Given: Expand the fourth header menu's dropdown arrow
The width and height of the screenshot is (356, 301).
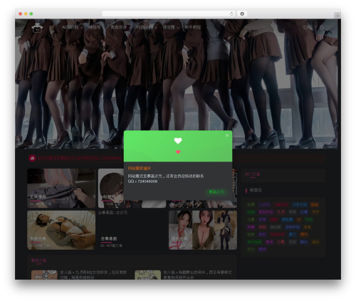Looking at the screenshot, I should [x=156, y=28].
